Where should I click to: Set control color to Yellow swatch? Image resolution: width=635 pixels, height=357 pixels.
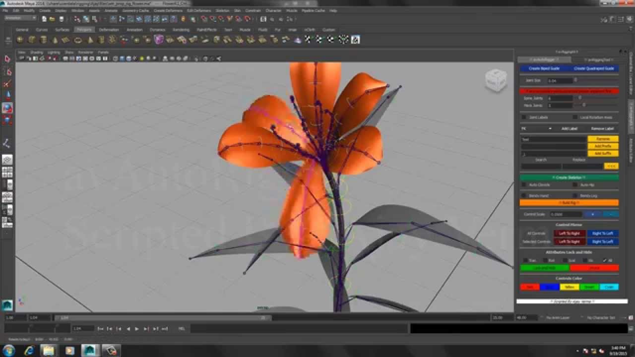[569, 287]
